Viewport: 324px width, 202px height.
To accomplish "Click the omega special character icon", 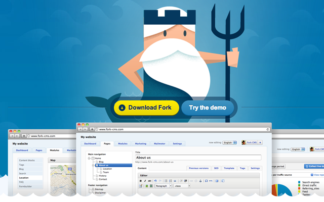I will pyautogui.click(x=206, y=180).
